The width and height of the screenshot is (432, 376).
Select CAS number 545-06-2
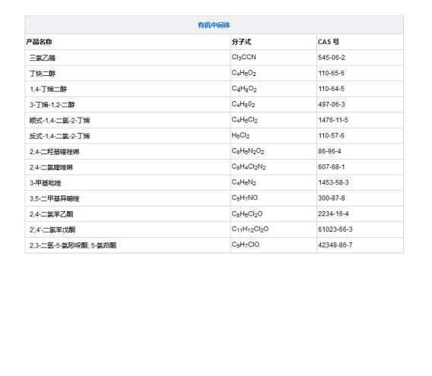click(x=332, y=58)
